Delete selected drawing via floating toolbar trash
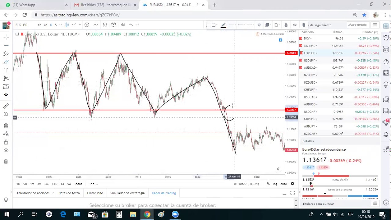This screenshot has width=391, height=220. (x=304, y=25)
